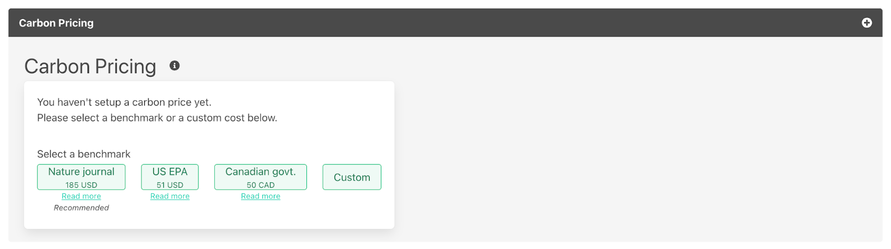Select the Nature journal benchmark
The width and height of the screenshot is (891, 249).
click(x=81, y=172)
